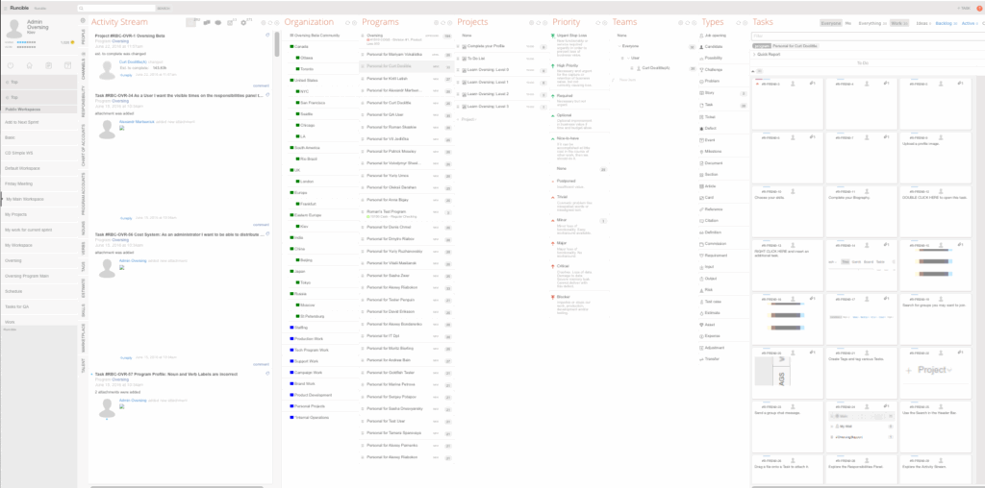Click the green United States color swatch
The width and height of the screenshot is (985, 488).
[x=291, y=81]
